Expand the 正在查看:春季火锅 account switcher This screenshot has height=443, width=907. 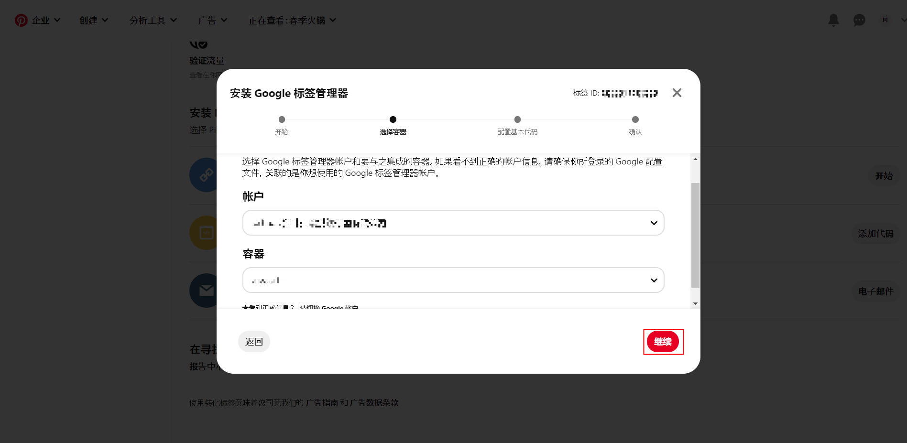pyautogui.click(x=292, y=20)
